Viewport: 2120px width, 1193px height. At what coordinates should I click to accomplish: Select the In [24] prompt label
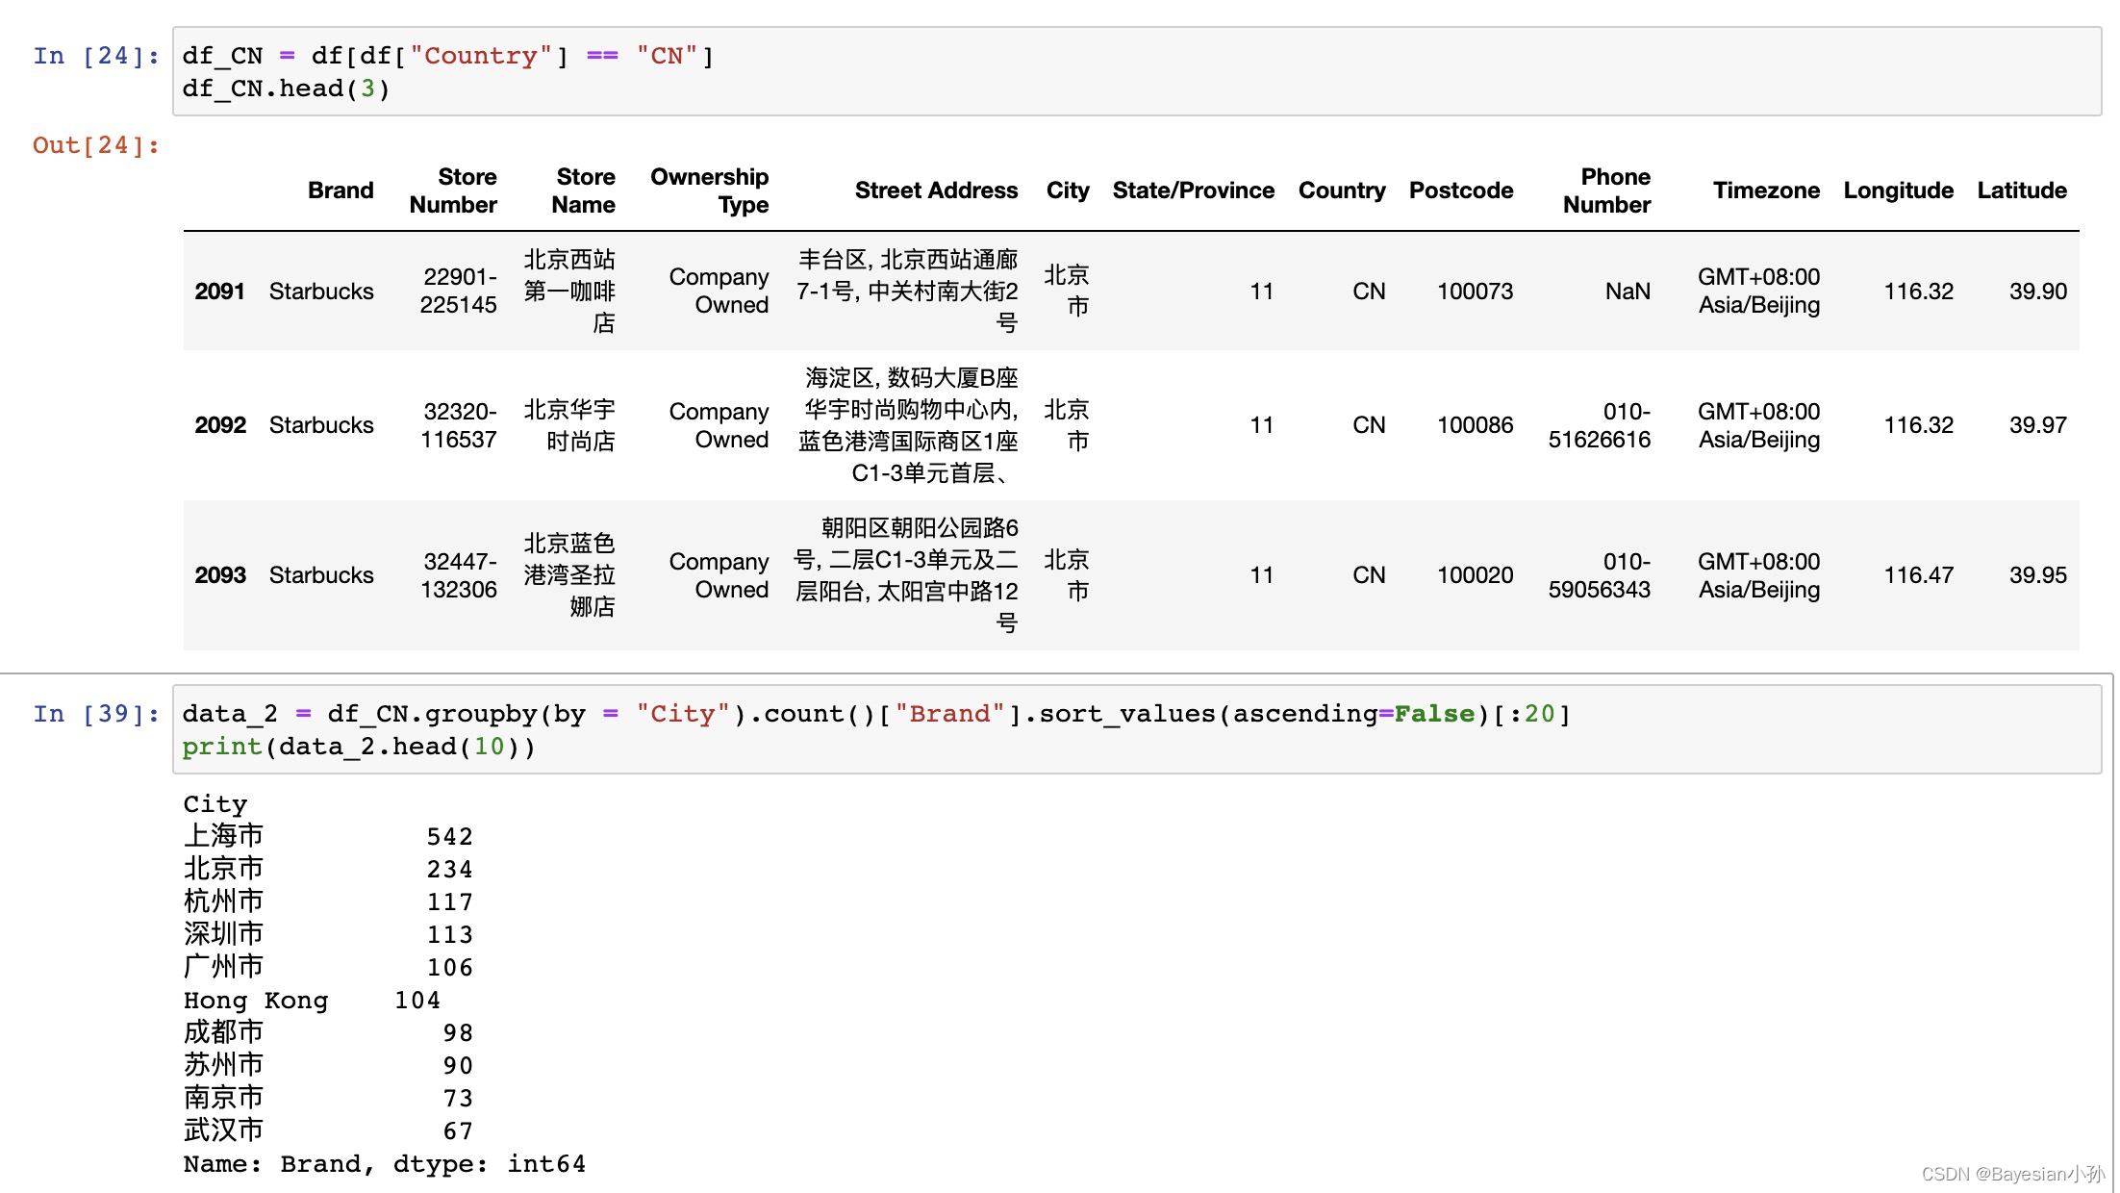coord(96,56)
